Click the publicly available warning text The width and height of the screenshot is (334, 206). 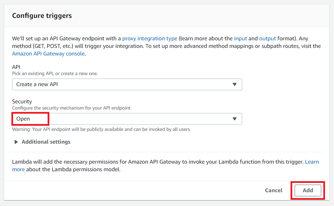click(101, 130)
